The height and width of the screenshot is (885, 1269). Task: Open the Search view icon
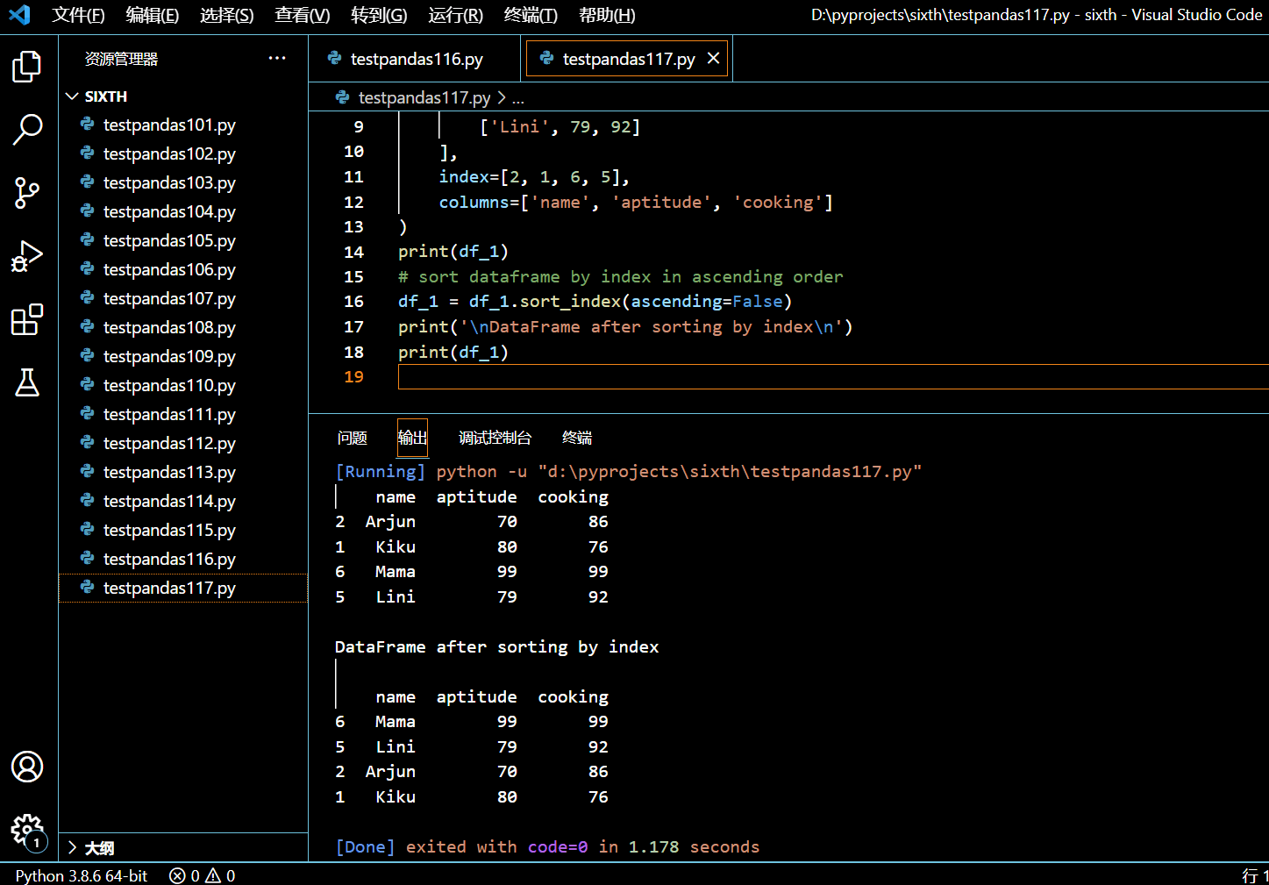click(27, 130)
